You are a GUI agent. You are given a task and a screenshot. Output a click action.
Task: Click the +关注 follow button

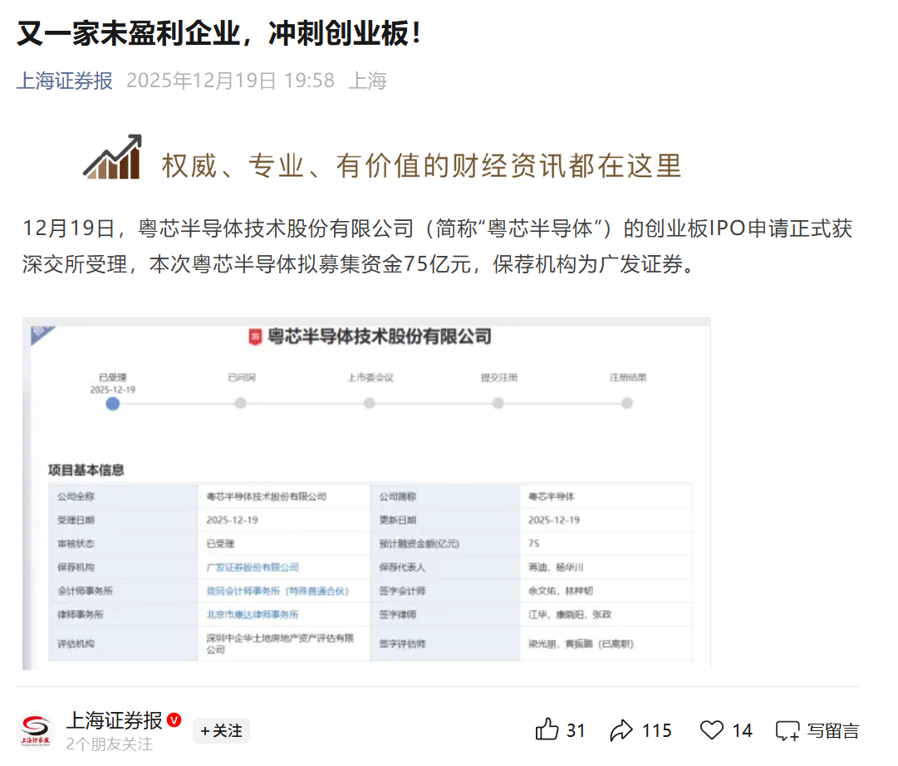[x=221, y=730]
